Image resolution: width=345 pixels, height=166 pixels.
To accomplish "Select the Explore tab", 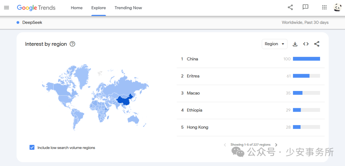I will [x=98, y=8].
